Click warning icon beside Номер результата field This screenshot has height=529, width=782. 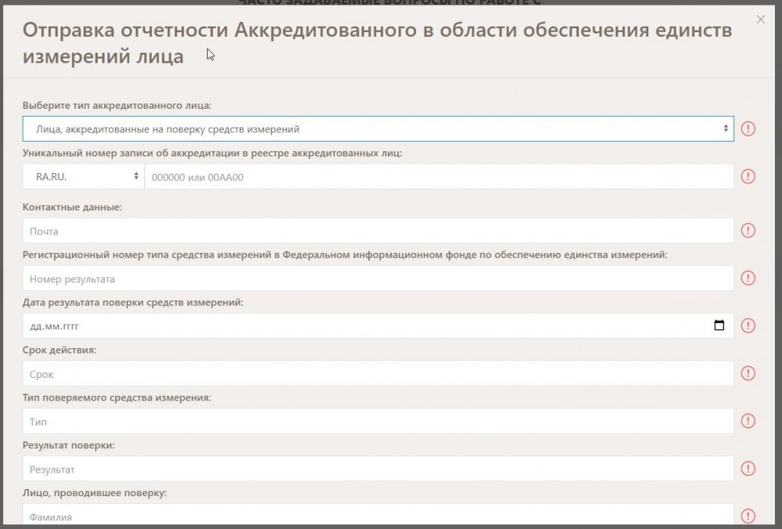pos(748,279)
